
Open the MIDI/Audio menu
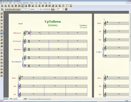coord(26,3)
